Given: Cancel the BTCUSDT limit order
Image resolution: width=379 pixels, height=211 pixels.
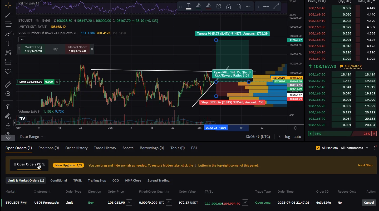Looking at the screenshot, I should coord(369,203).
